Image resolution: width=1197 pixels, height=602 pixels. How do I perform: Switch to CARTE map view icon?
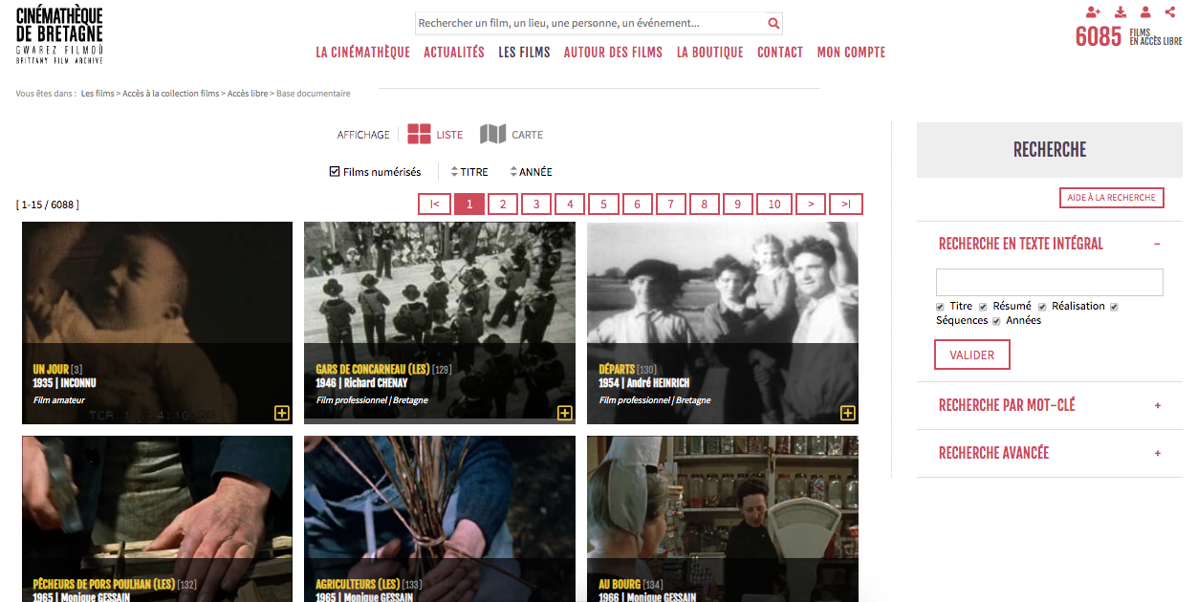[x=492, y=135]
